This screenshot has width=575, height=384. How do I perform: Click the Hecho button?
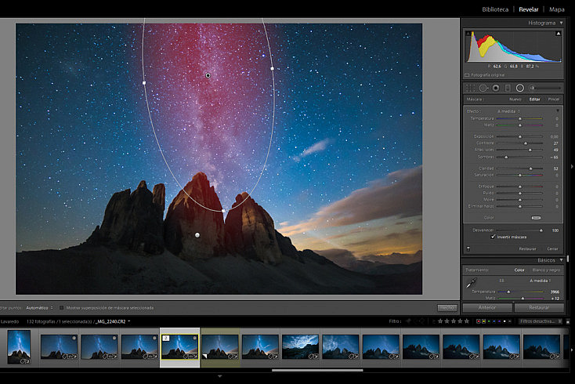coord(447,308)
